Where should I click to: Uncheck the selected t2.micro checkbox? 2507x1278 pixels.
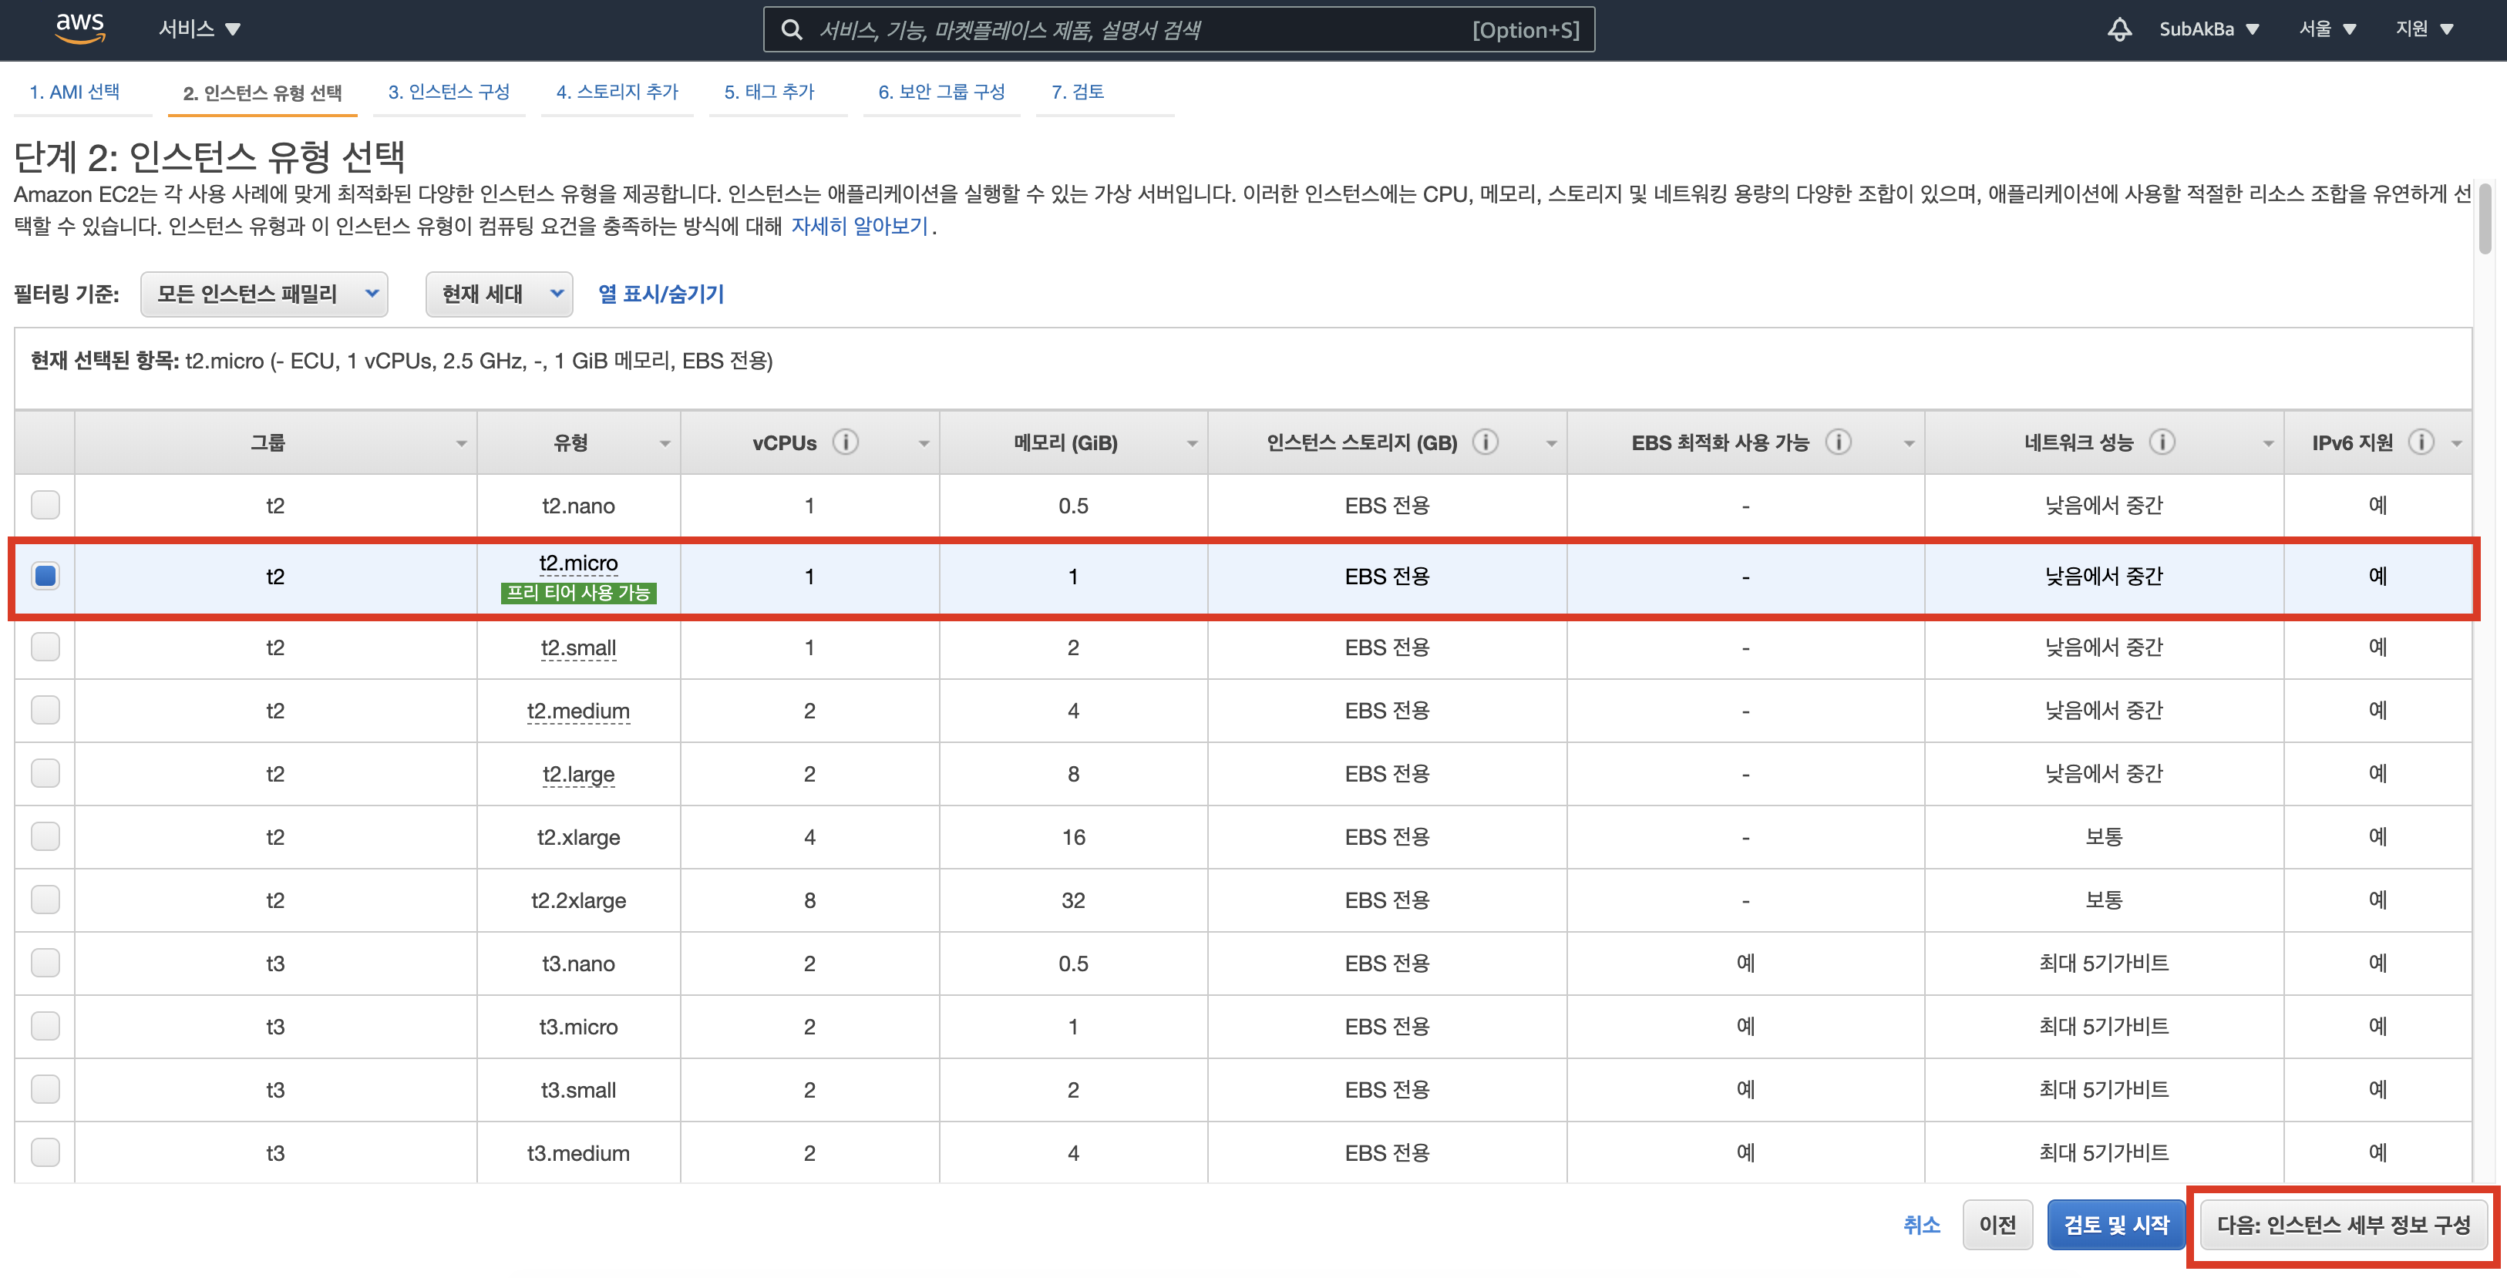pyautogui.click(x=45, y=575)
